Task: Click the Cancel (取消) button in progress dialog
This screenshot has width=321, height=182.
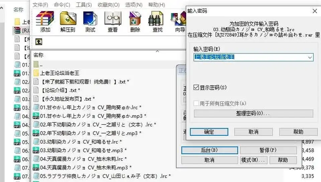Action: pyautogui.click(x=209, y=160)
